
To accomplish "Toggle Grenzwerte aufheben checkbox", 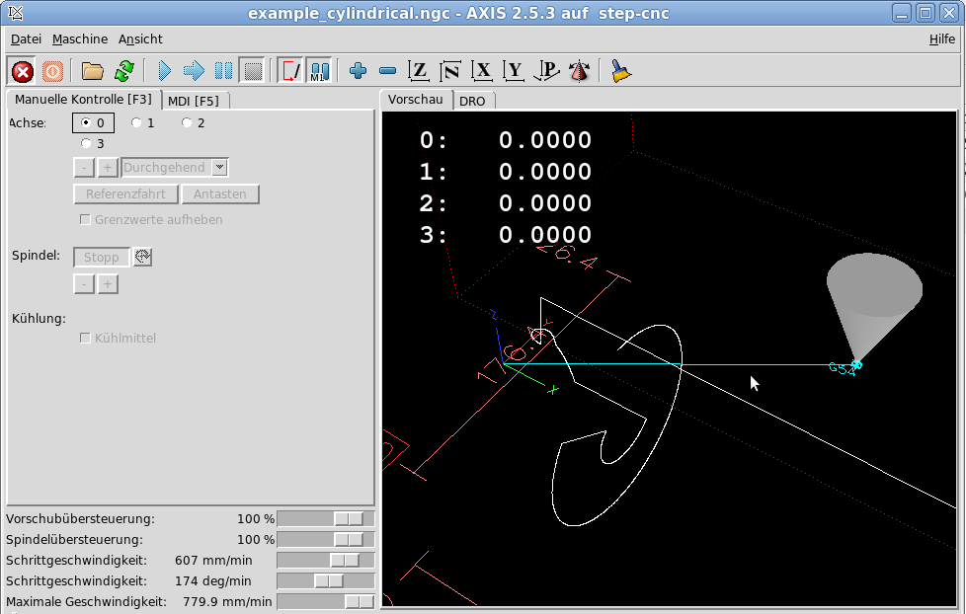I will tap(86, 220).
